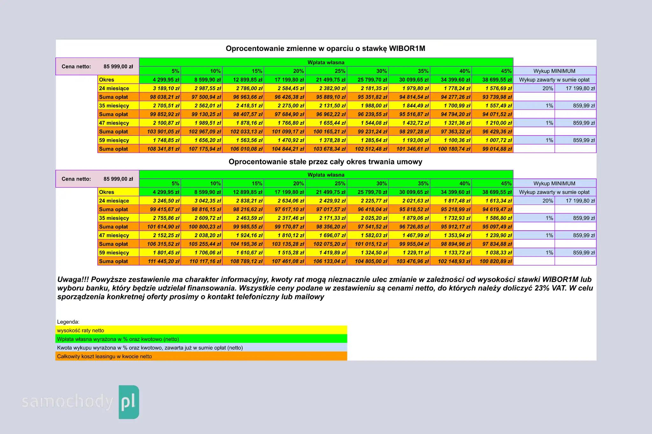Select the yellow legend row "wysokość raty netto"
Viewport: 652px width, 434px height.
[201, 330]
